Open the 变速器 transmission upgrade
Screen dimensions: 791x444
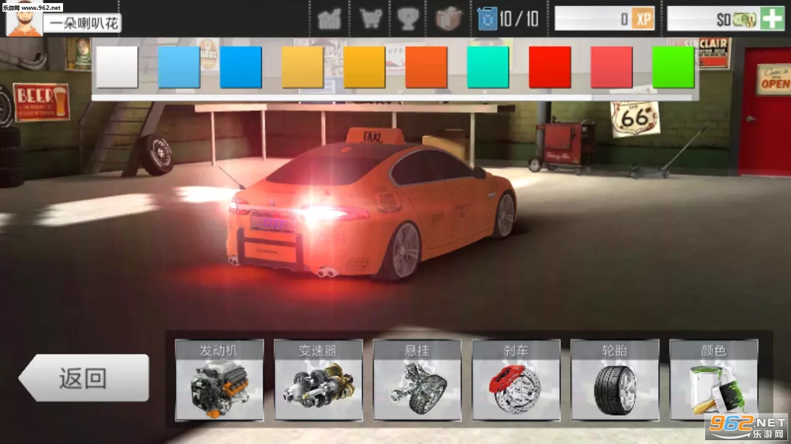pyautogui.click(x=318, y=380)
